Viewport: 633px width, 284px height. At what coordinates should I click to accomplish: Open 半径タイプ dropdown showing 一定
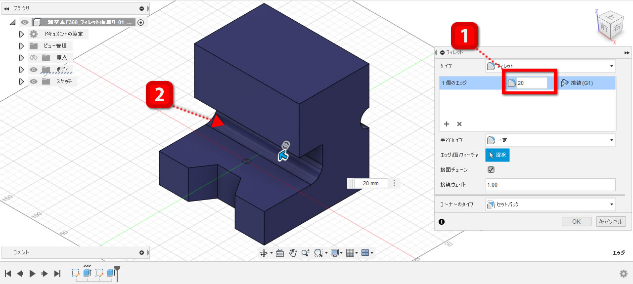click(550, 140)
